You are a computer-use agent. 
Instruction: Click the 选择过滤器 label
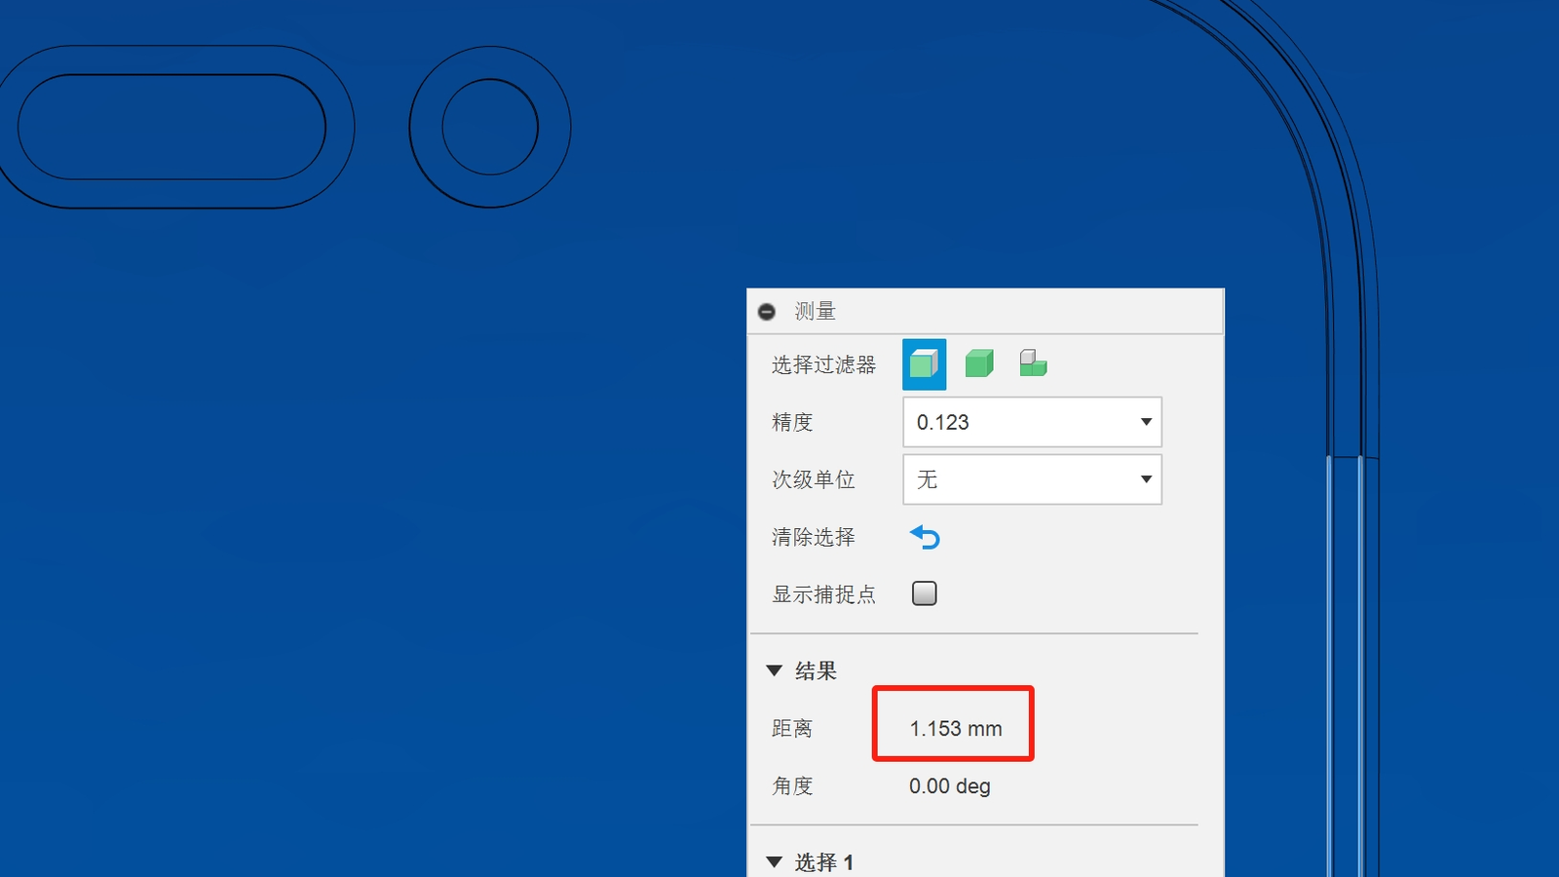click(824, 365)
